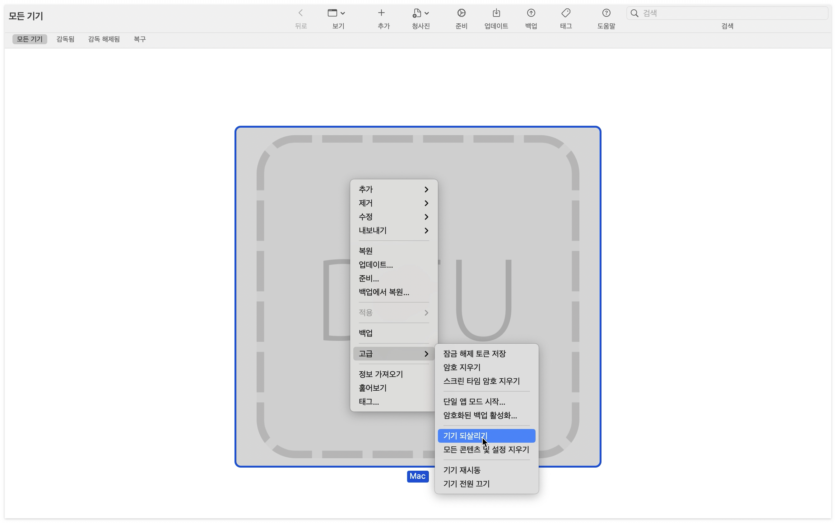Select the 복구 filter tab
Screen dimensions: 836x523
point(140,39)
